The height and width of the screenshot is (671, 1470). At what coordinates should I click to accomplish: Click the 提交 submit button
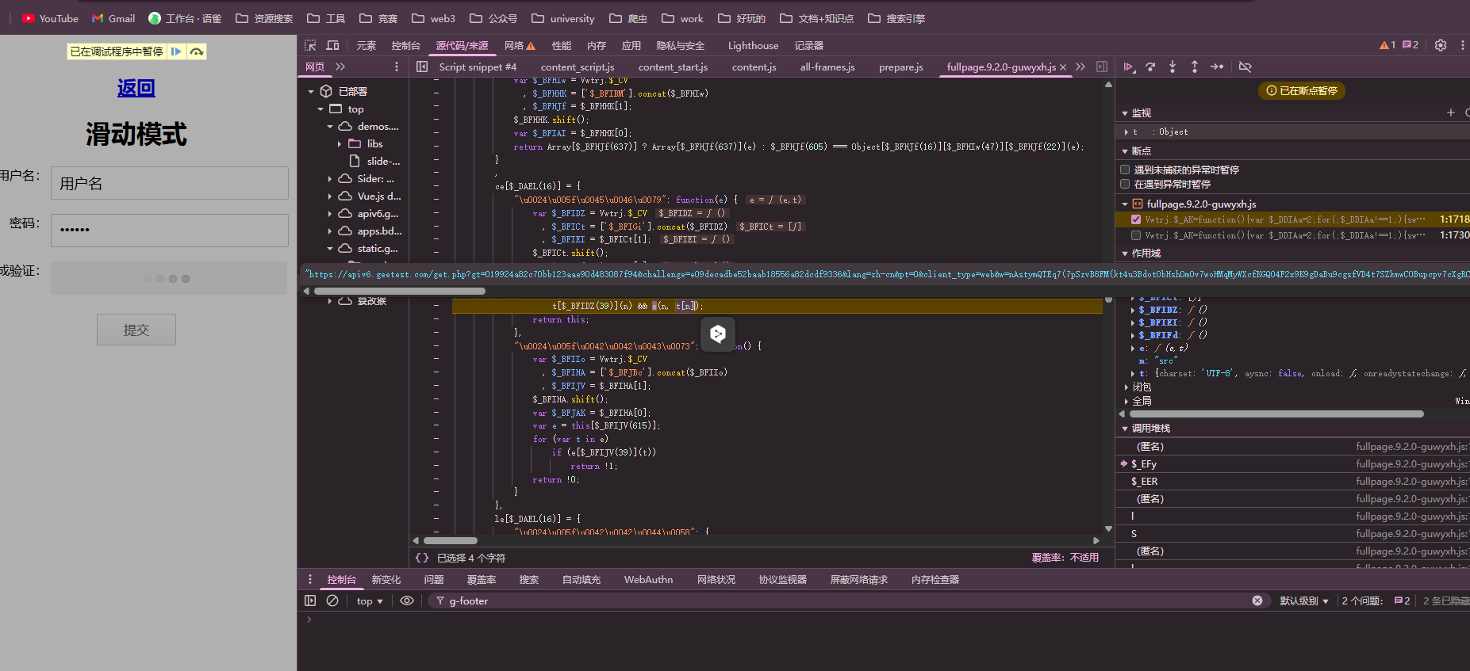tap(136, 330)
